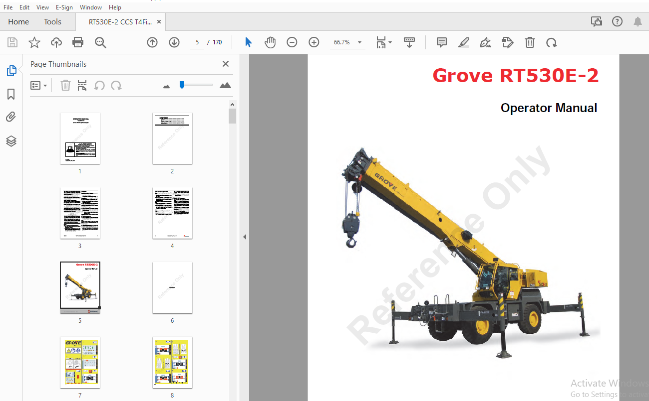
Task: Click the stamp tool icon
Action: click(x=508, y=42)
